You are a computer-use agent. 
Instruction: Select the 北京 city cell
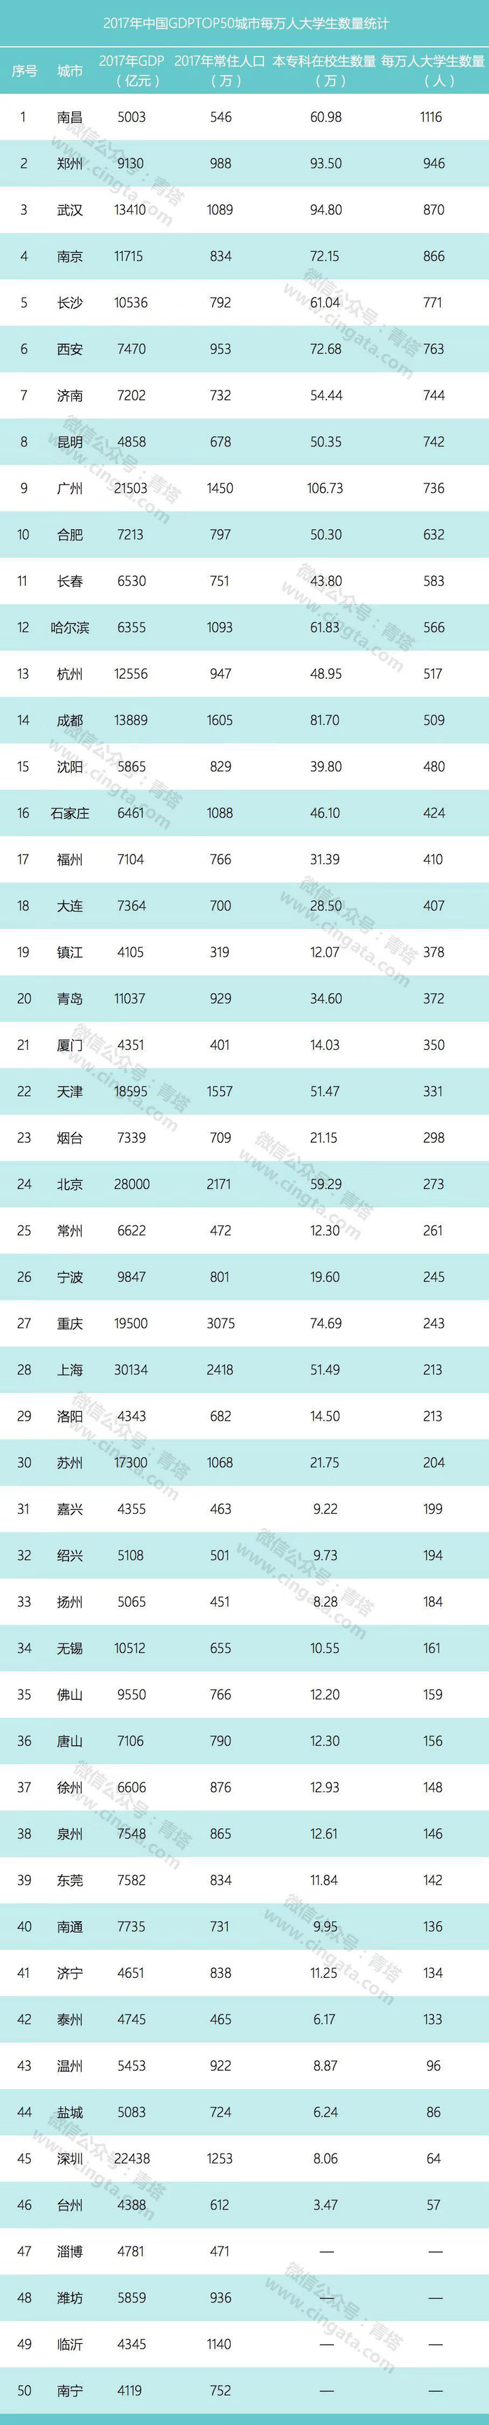click(x=70, y=1183)
